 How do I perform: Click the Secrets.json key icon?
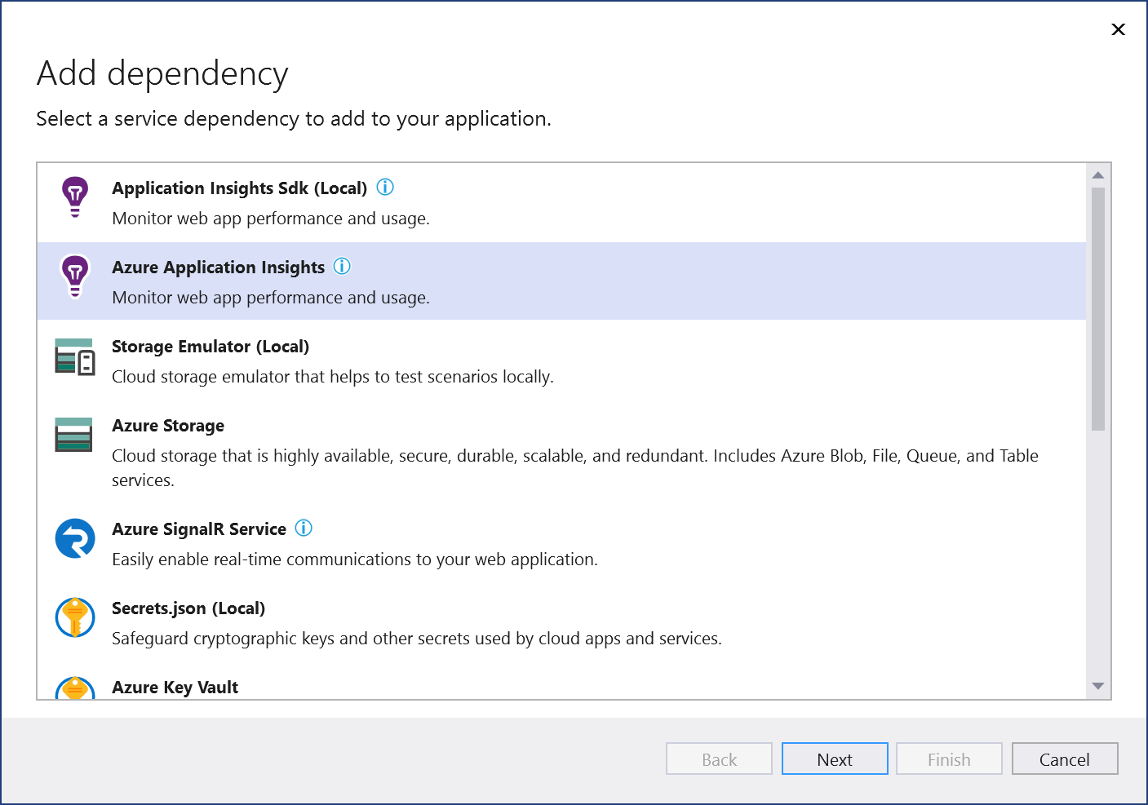coord(74,617)
